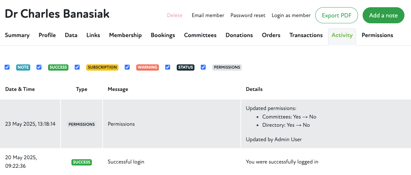Click Email member link
Viewport: 411px width, 175px height.
(208, 15)
